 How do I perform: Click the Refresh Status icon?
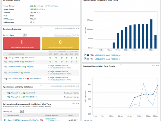(x=46, y=6)
